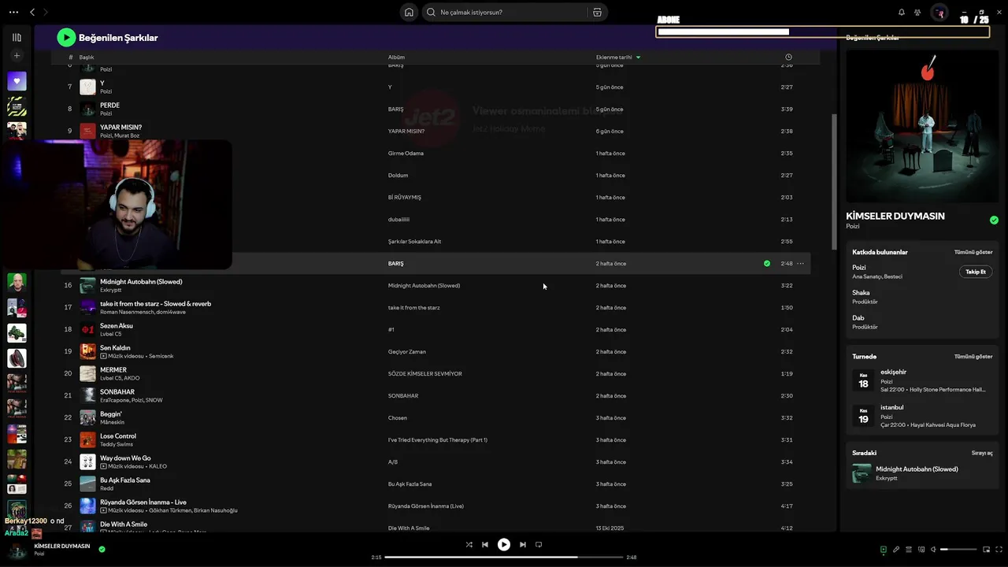Skip to previous track
This screenshot has width=1008, height=567.
click(485, 544)
